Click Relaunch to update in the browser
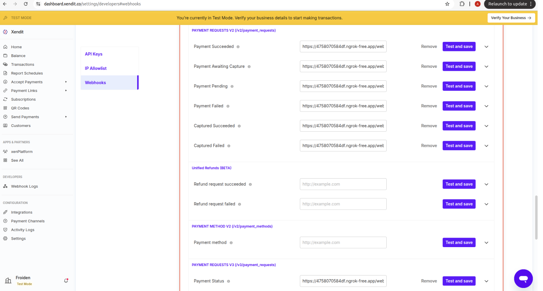Image resolution: width=543 pixels, height=291 pixels. tap(508, 4)
